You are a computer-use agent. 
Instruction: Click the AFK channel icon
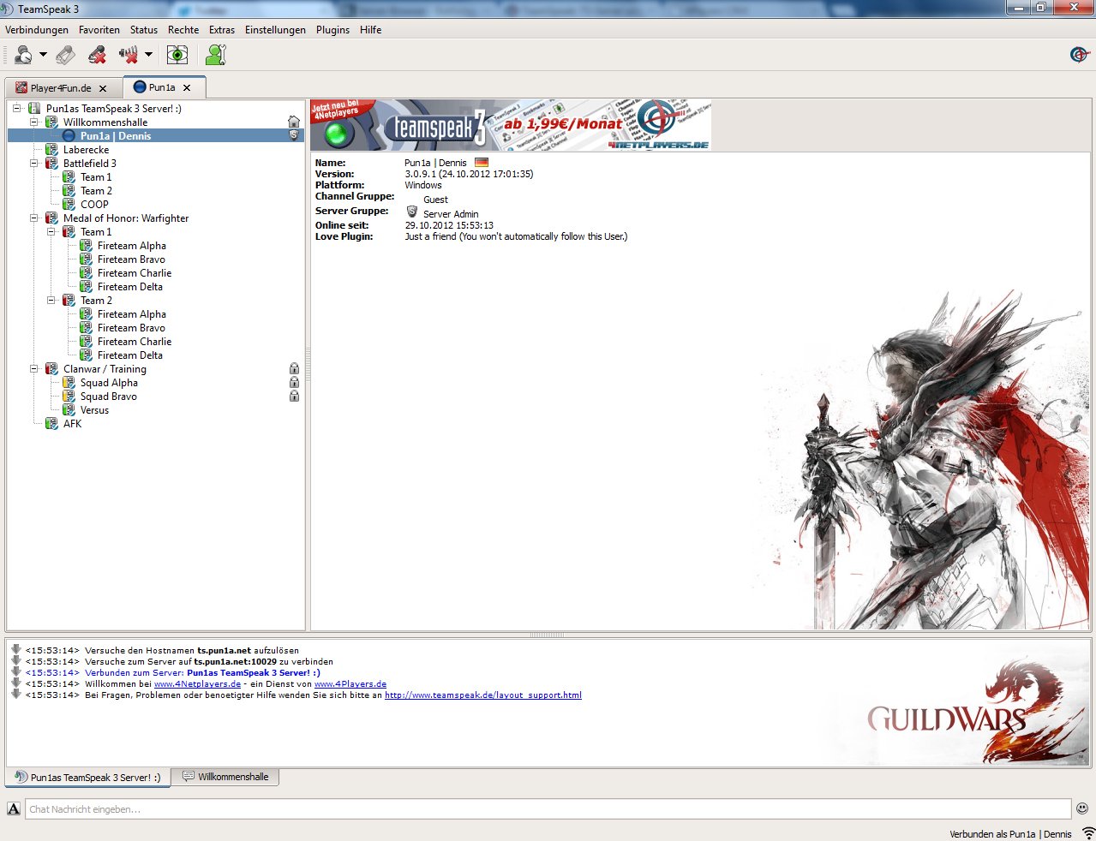click(51, 424)
